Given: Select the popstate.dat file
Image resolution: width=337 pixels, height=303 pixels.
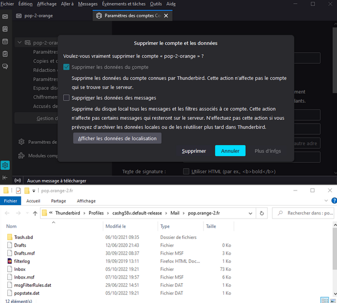Looking at the screenshot, I should 27,293.
